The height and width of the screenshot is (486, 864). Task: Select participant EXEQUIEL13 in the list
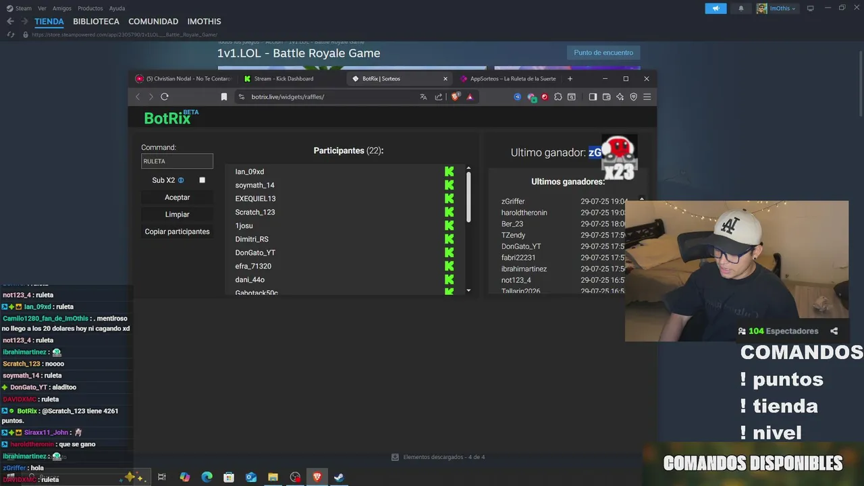[x=255, y=198]
